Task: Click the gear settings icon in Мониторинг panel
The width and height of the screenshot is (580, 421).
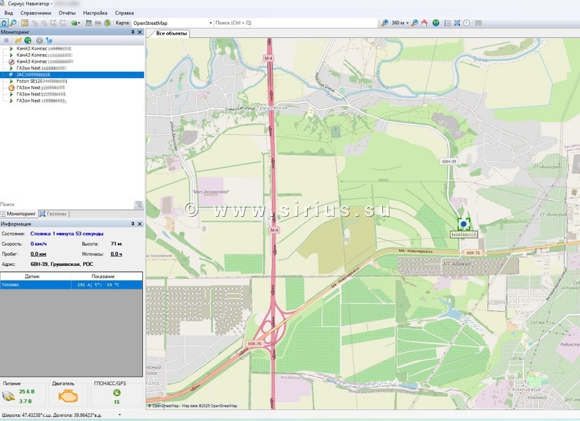Action: tap(39, 41)
